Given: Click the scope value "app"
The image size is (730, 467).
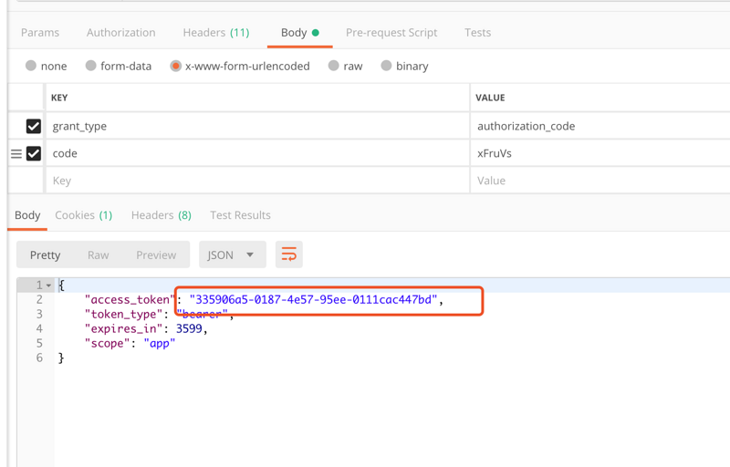Looking at the screenshot, I should 159,344.
